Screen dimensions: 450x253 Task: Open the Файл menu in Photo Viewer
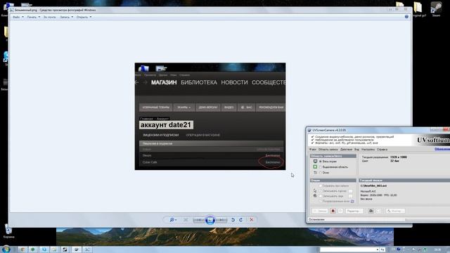click(18, 17)
